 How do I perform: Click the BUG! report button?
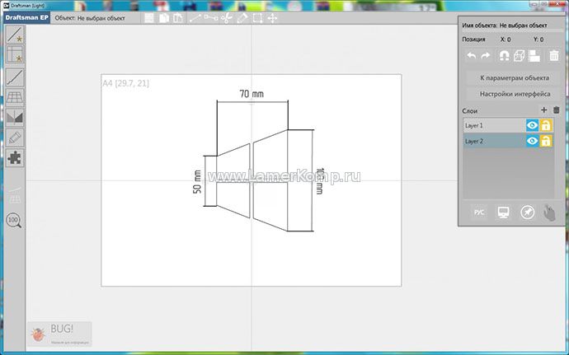point(59,333)
